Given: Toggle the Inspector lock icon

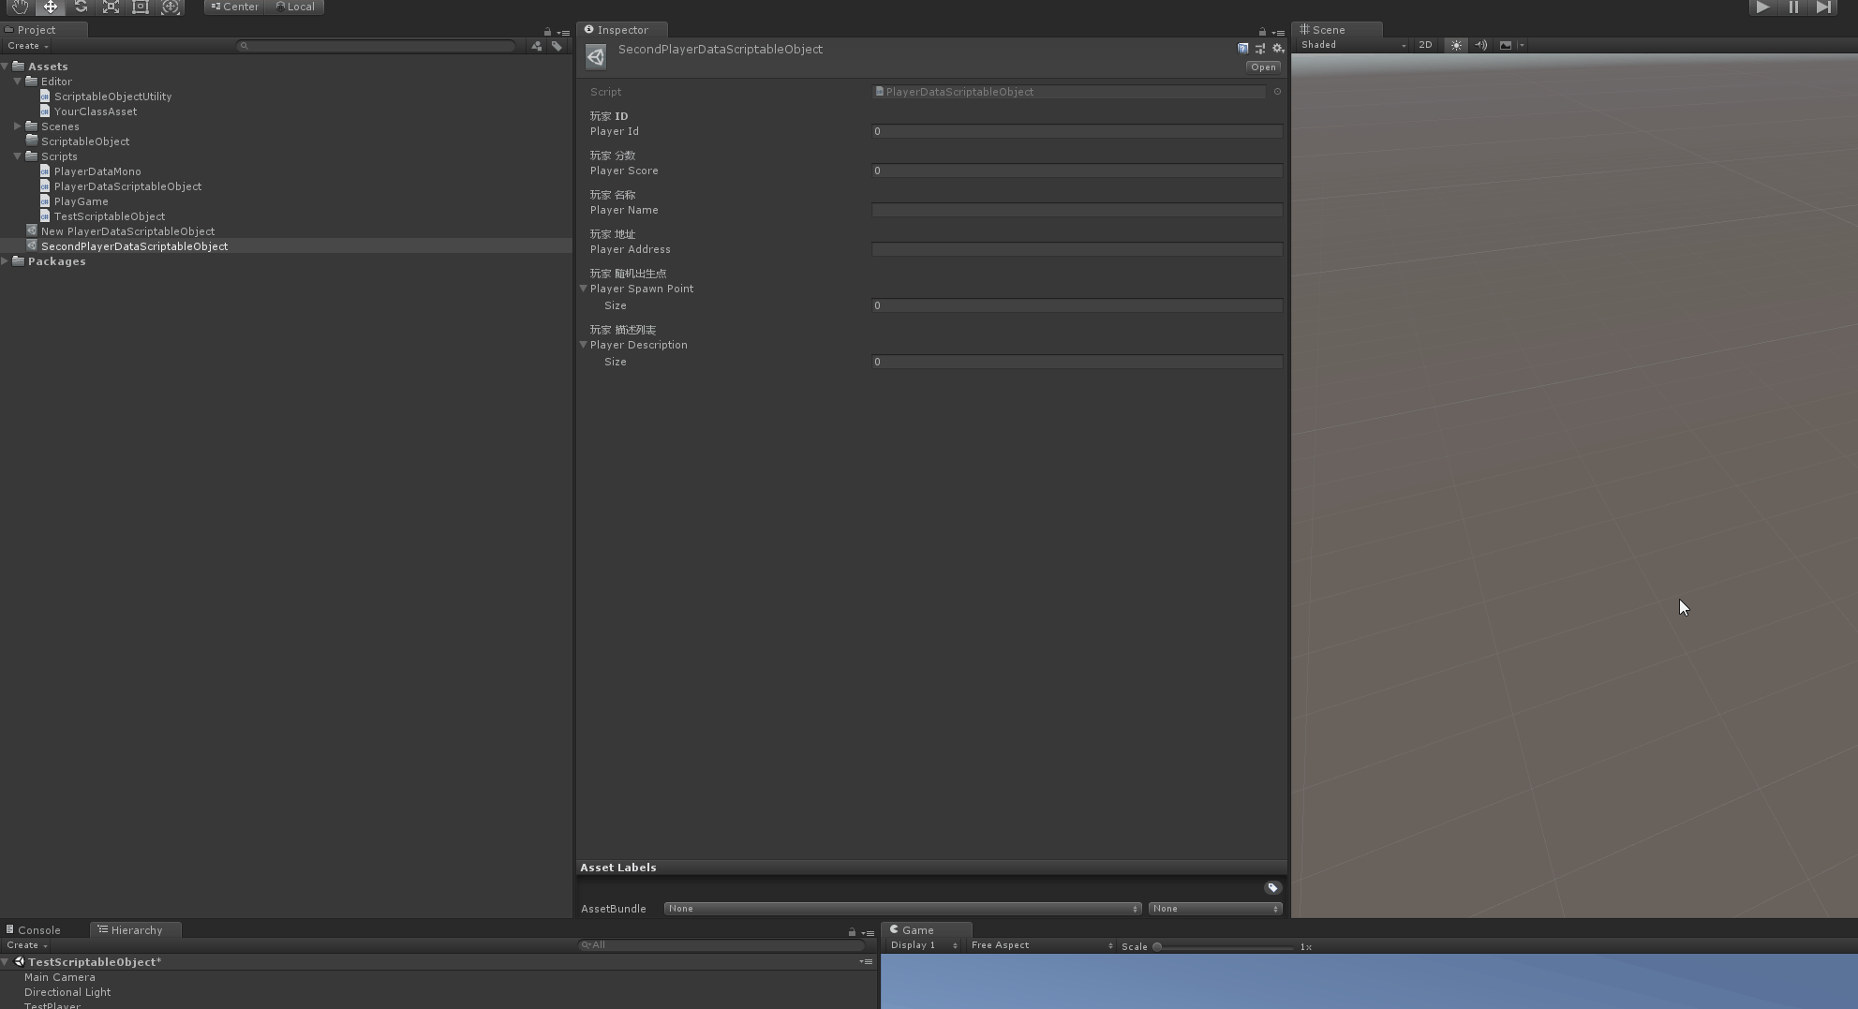Looking at the screenshot, I should click(x=1261, y=31).
